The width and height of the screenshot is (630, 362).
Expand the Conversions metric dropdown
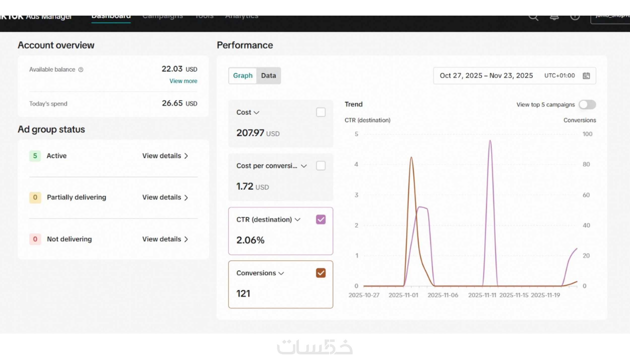(281, 273)
